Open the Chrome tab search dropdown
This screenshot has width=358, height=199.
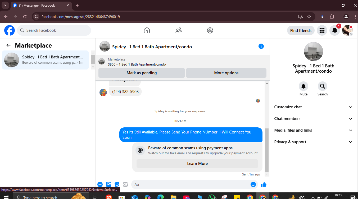coord(5,5)
